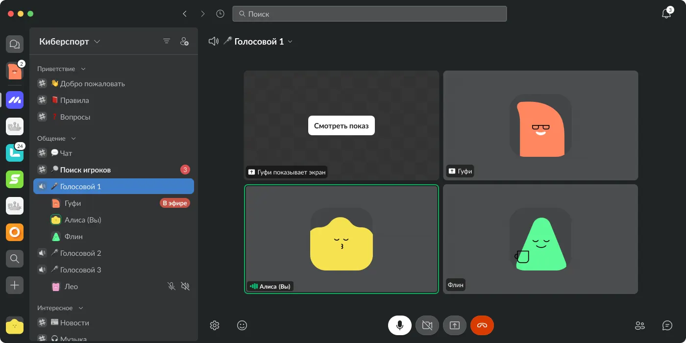Open Поиск игроков channel

coord(114,170)
